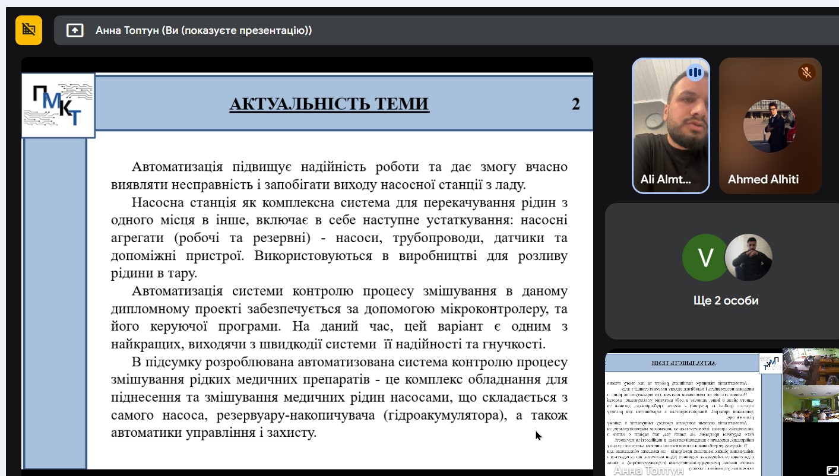Click the line "автоматики управління і захисту."
The height and width of the screenshot is (476, 839).
pos(214,433)
